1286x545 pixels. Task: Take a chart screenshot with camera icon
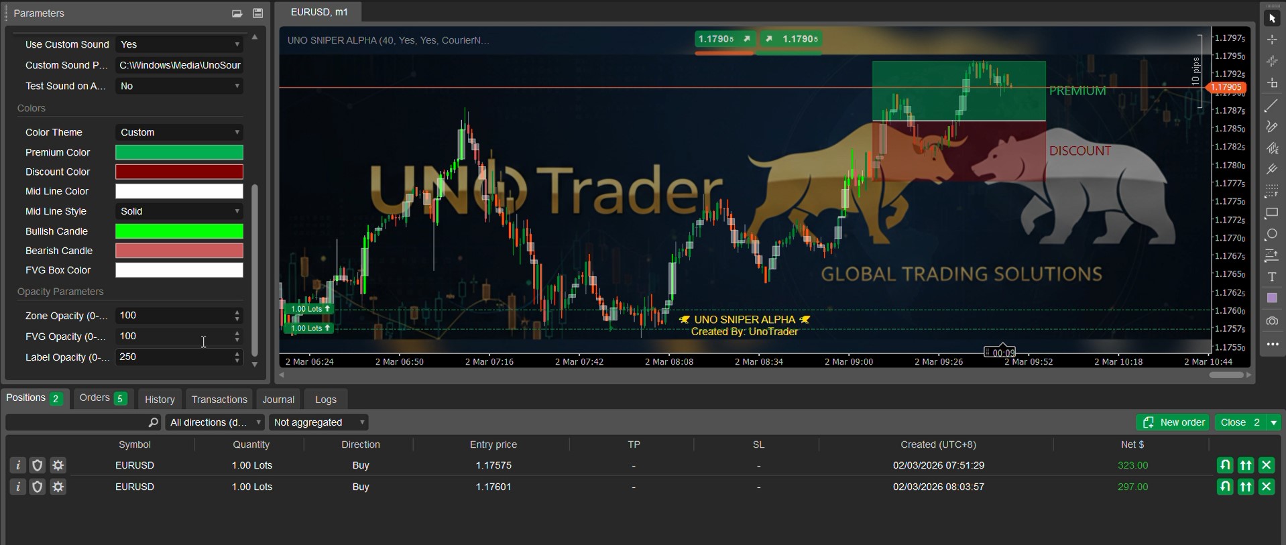point(1271,321)
